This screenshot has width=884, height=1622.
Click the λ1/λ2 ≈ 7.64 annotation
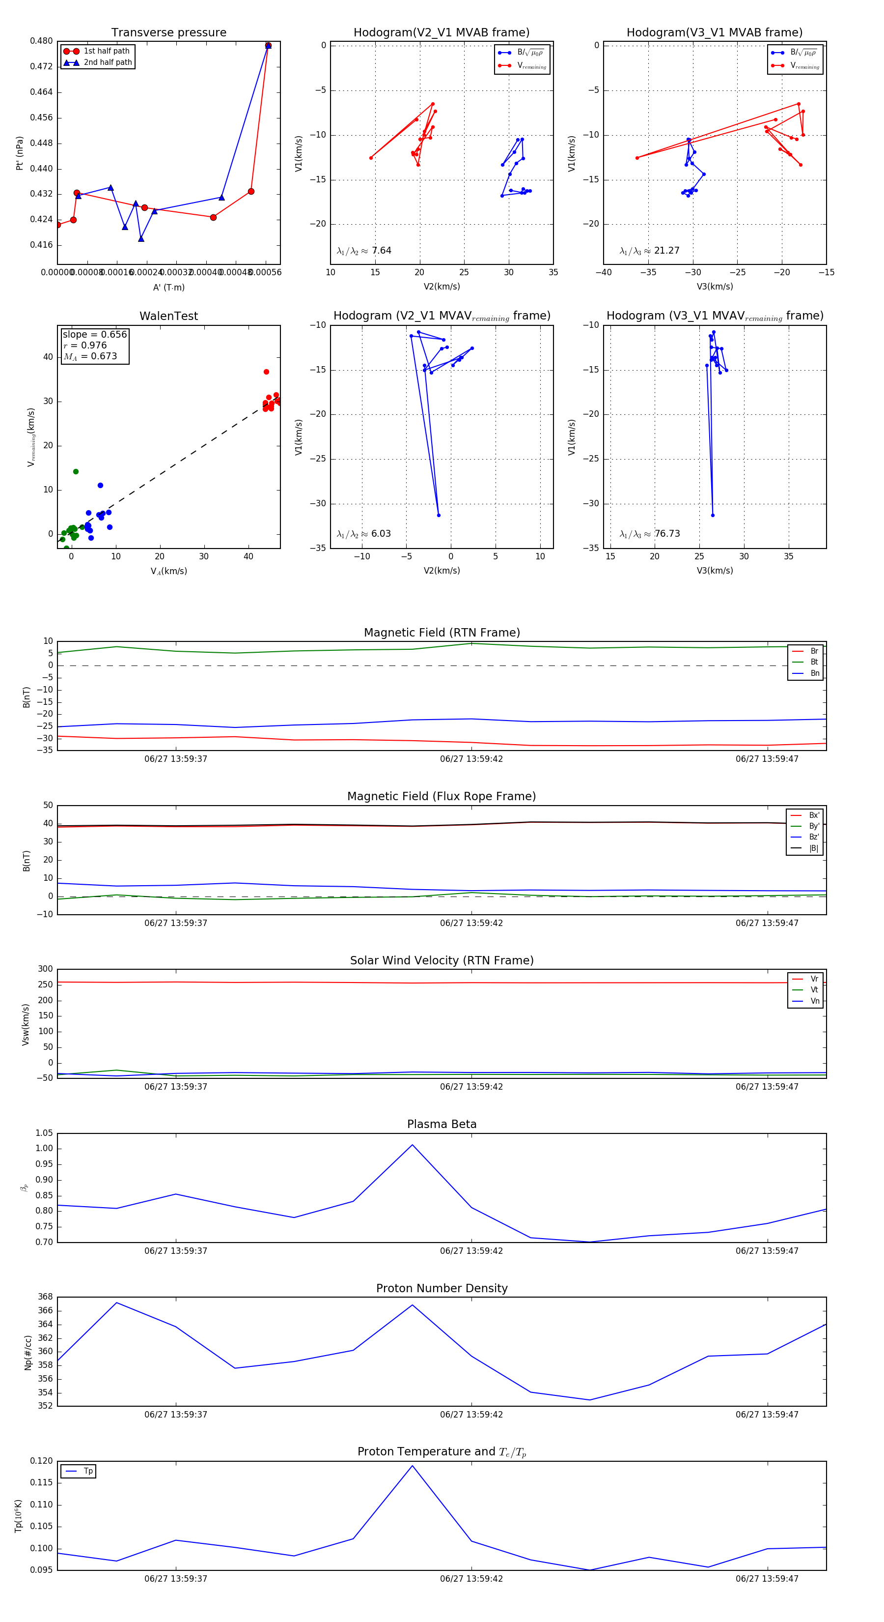click(x=363, y=251)
